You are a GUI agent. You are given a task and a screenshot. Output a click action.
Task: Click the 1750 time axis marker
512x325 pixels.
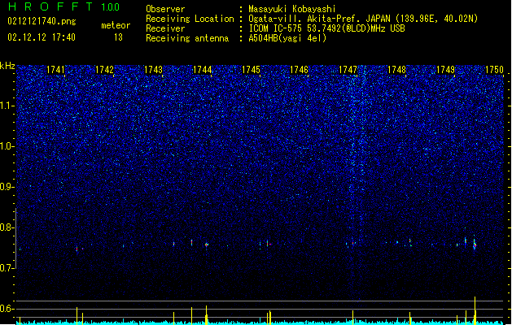pos(494,69)
